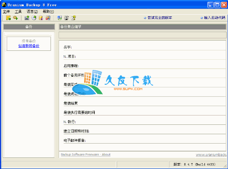
Task: Open the 语言 menu
Action: tap(32, 12)
